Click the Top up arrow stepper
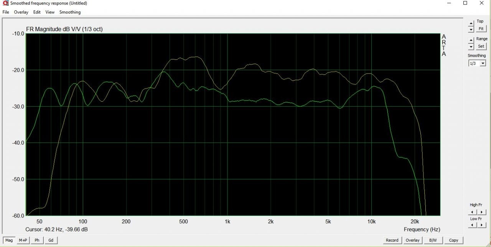Image resolution: width=491 pixels, height=247 pixels. point(471,24)
